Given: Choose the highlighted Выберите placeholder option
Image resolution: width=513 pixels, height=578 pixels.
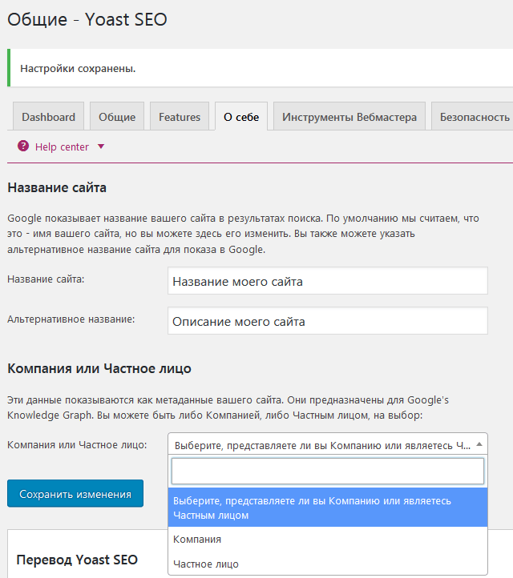Looking at the screenshot, I should point(328,508).
